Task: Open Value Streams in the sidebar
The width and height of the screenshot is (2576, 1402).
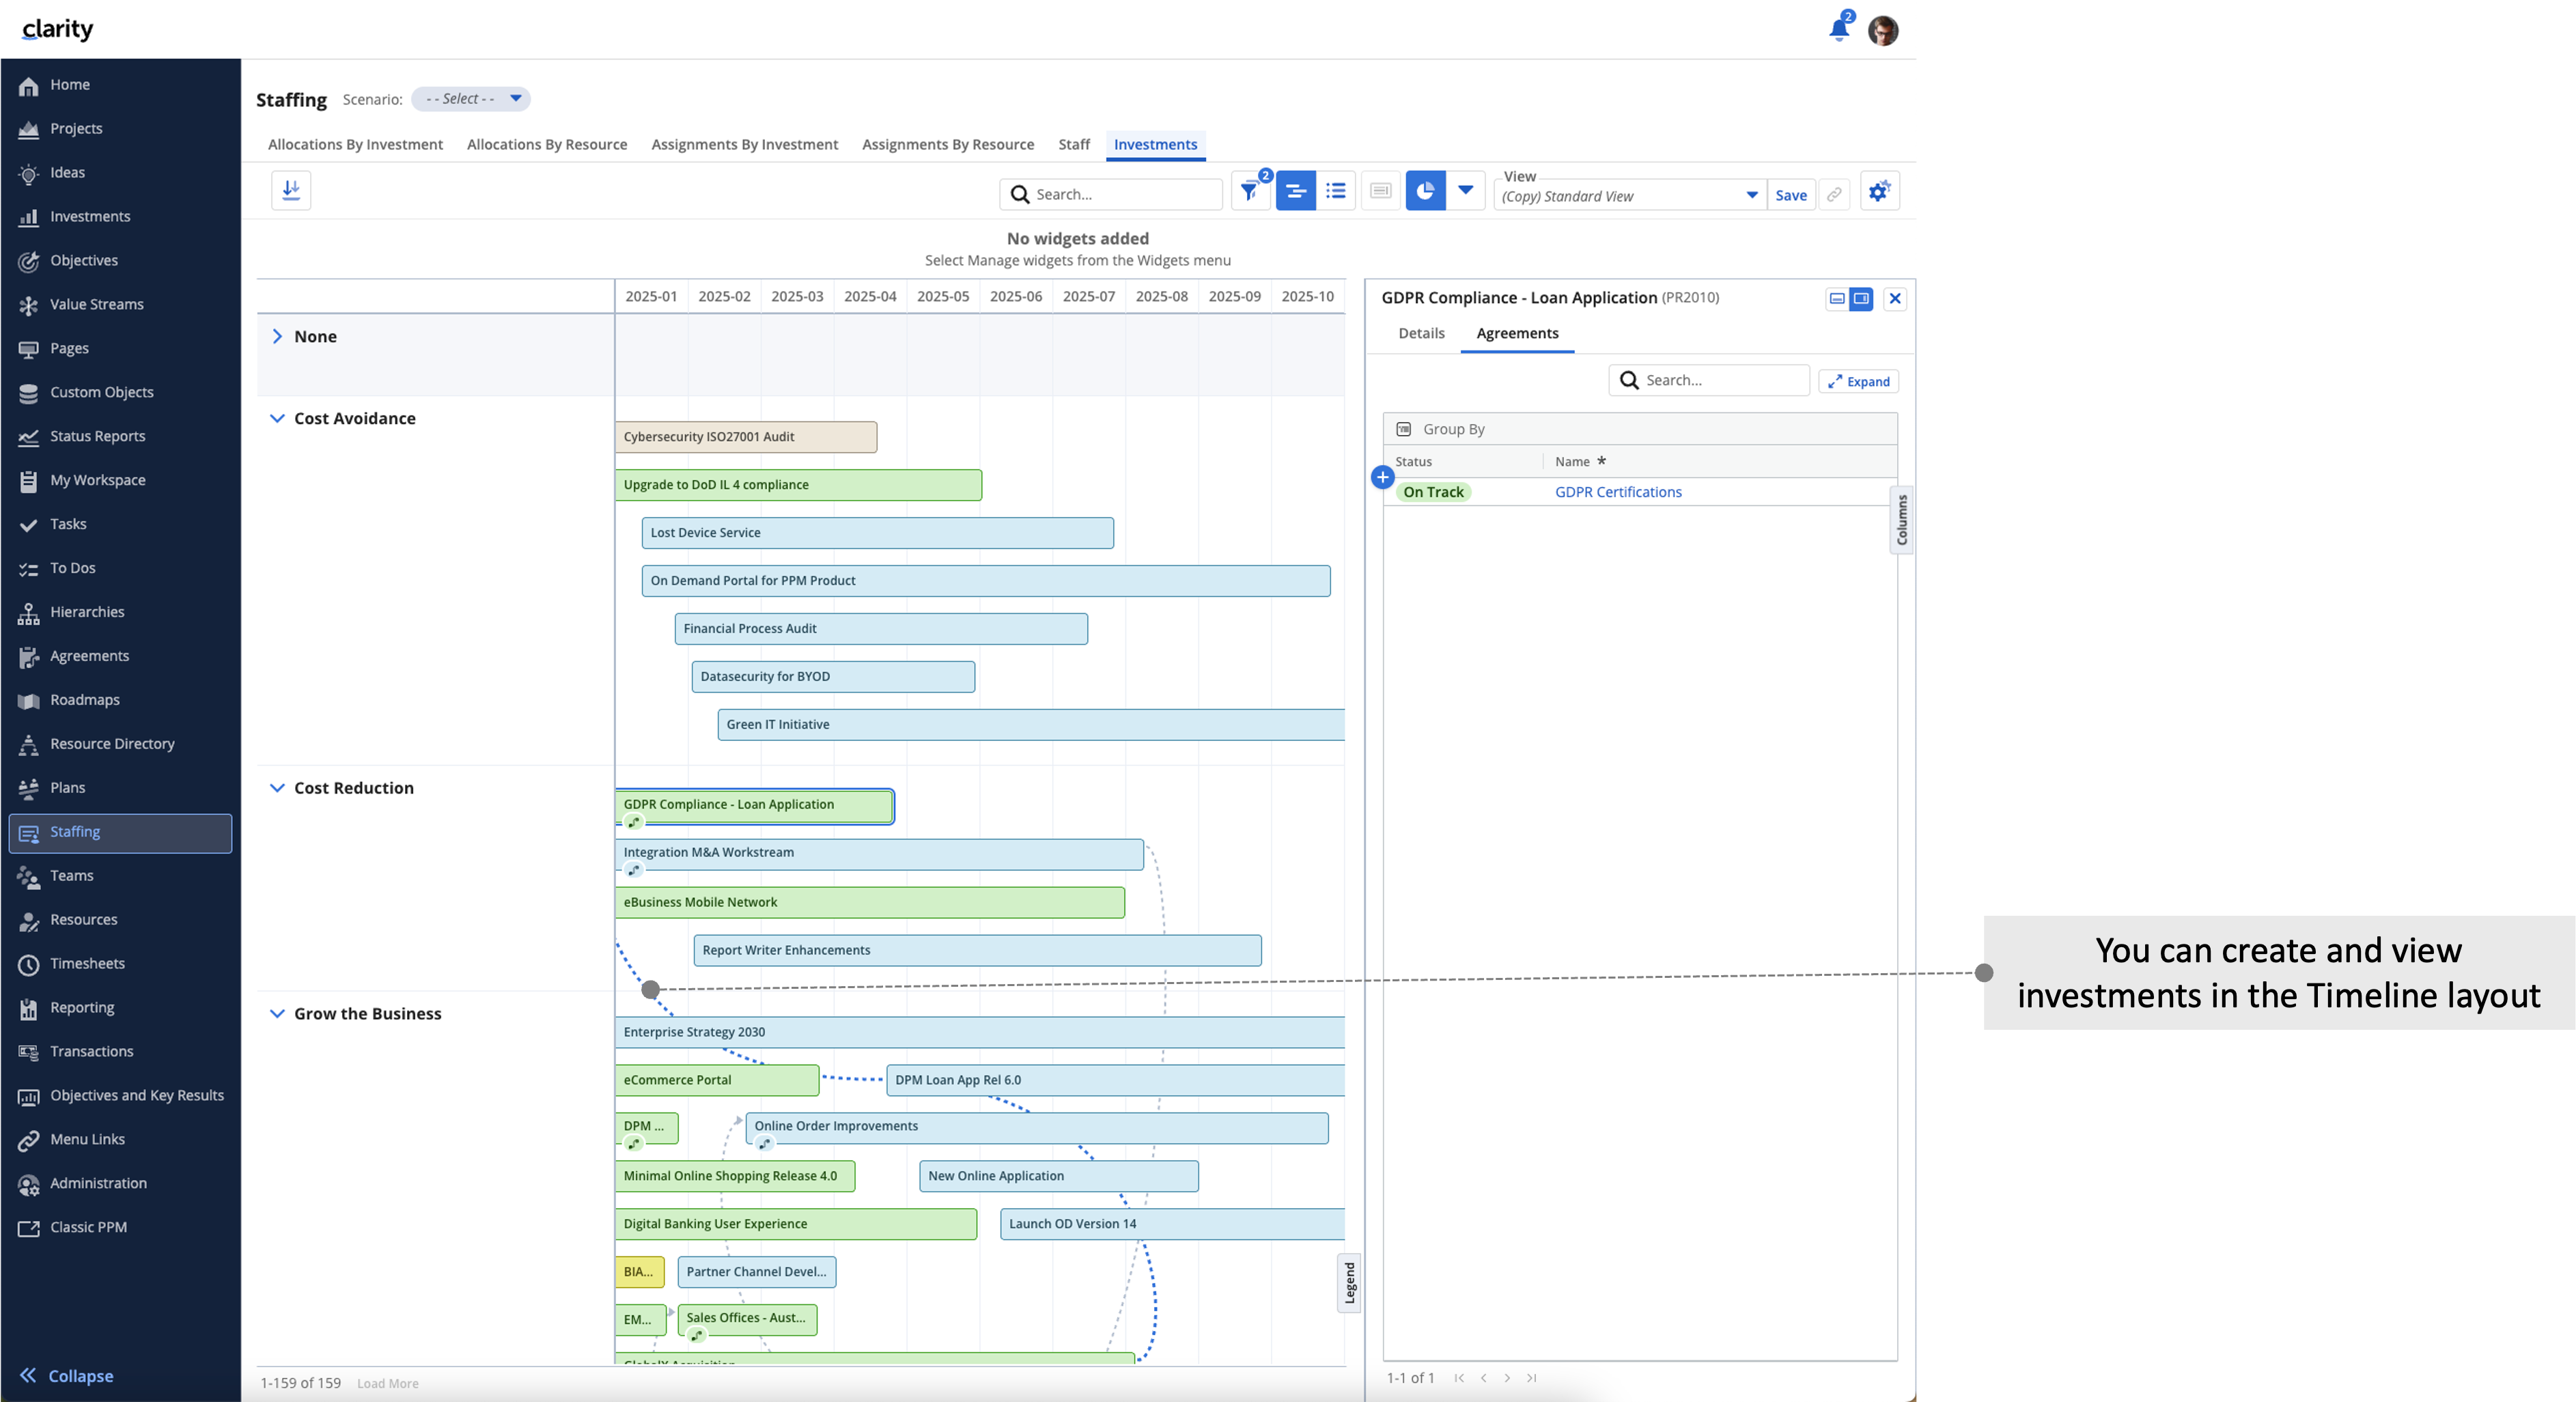Action: click(x=97, y=304)
